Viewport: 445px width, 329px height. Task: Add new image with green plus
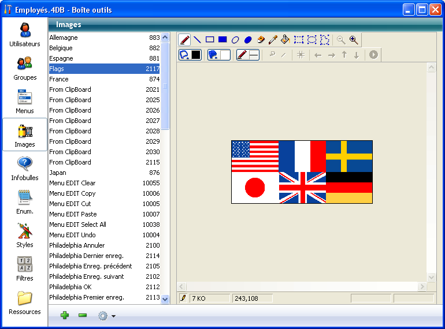(x=65, y=316)
